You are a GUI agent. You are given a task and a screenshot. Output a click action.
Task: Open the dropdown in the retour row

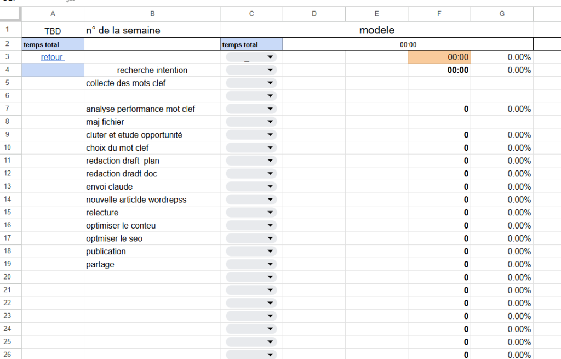click(x=251, y=57)
